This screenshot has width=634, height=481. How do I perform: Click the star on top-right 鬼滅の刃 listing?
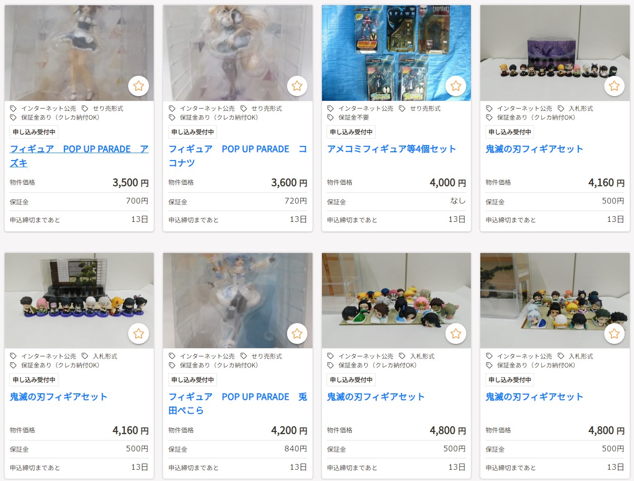coord(614,86)
